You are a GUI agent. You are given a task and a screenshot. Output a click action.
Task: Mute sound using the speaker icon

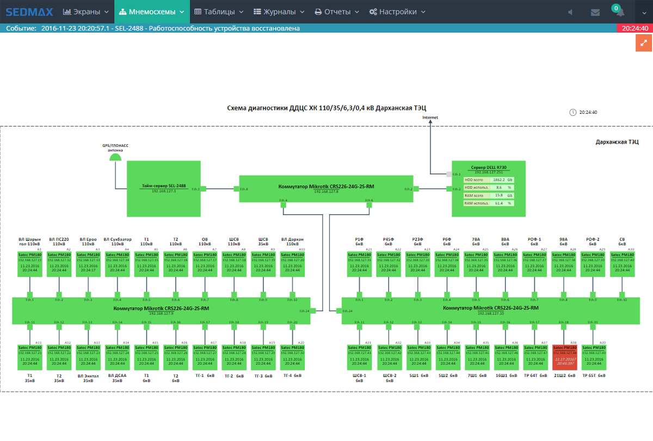click(570, 12)
